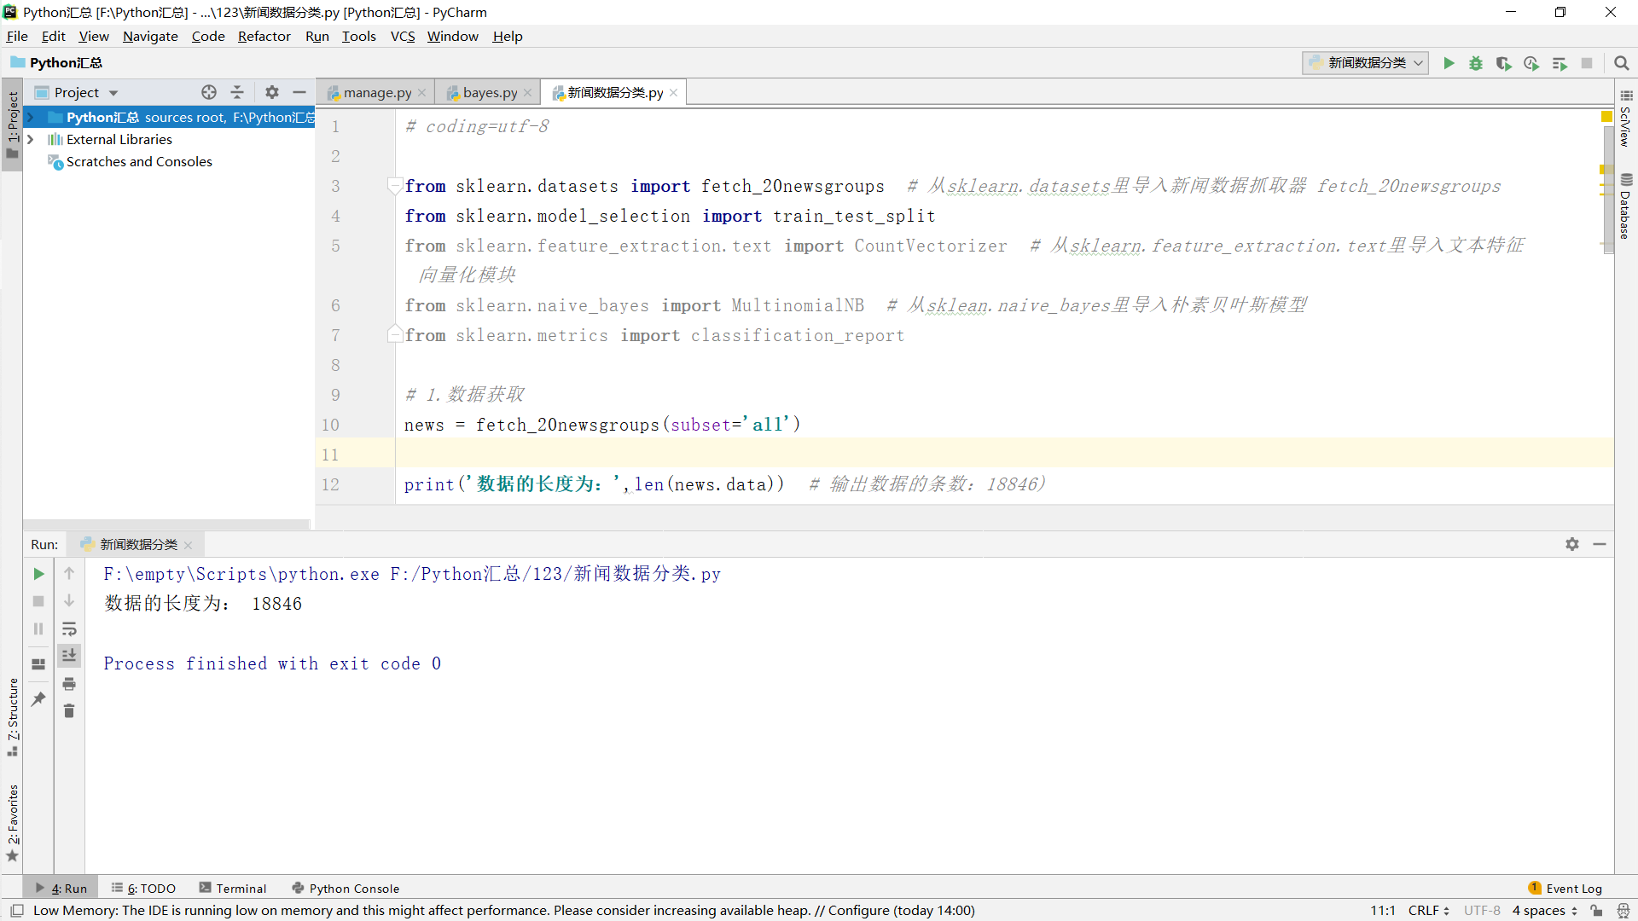The height and width of the screenshot is (921, 1638).
Task: Expand the Python汇总 project tree node
Action: click(31, 117)
